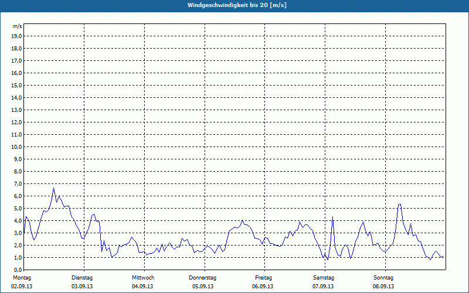The height and width of the screenshot is (293, 469).
Task: Click the '10,0' y-axis value
Action: (x=17, y=147)
